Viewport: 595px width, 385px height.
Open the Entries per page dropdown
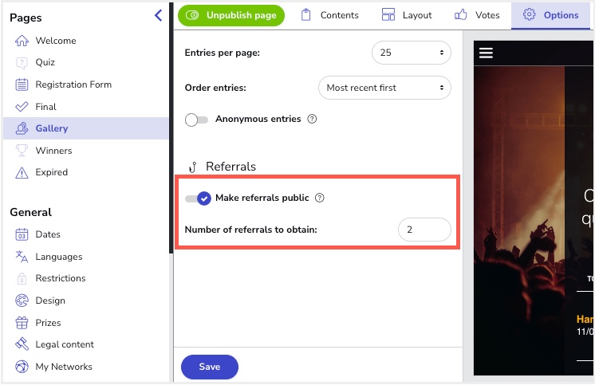point(411,53)
